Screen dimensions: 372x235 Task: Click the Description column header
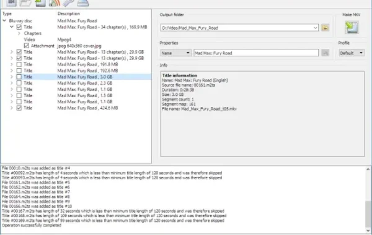pyautogui.click(x=69, y=14)
